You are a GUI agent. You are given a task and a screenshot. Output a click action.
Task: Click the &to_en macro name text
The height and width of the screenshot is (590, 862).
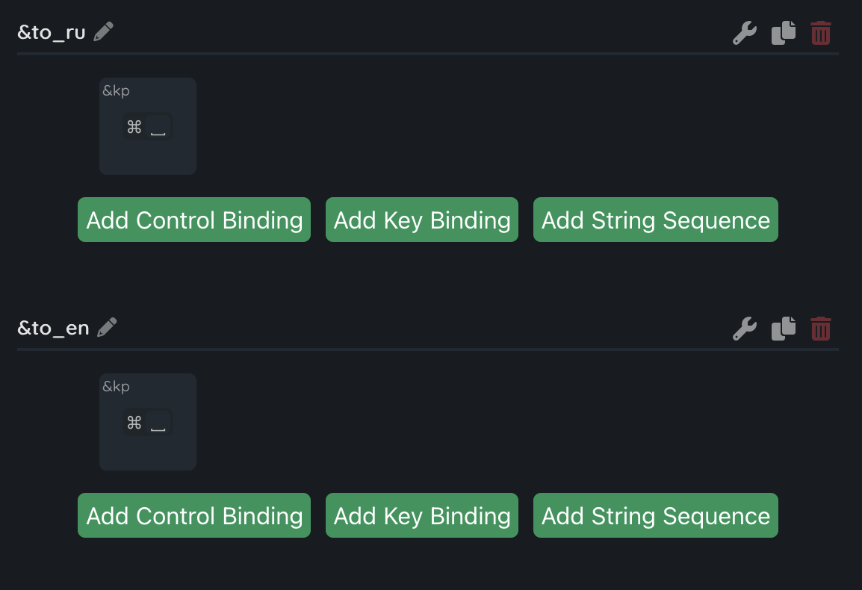53,328
